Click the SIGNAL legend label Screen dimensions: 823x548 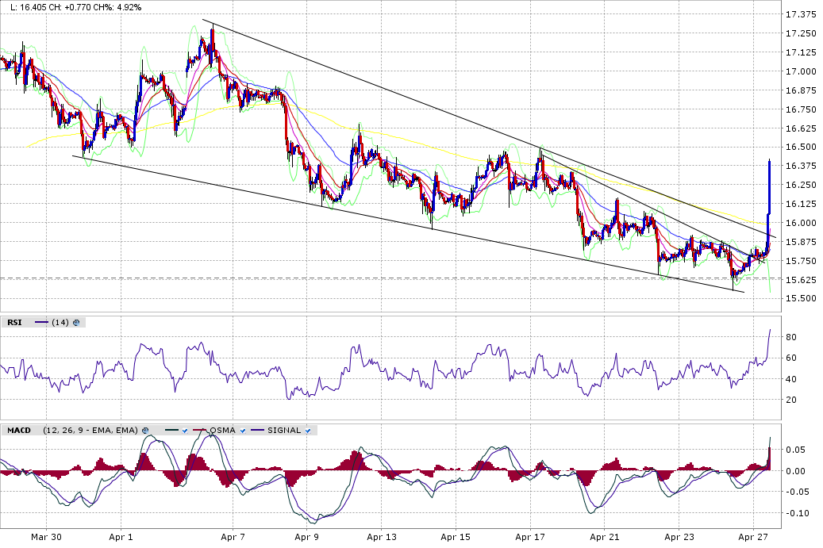tap(284, 431)
